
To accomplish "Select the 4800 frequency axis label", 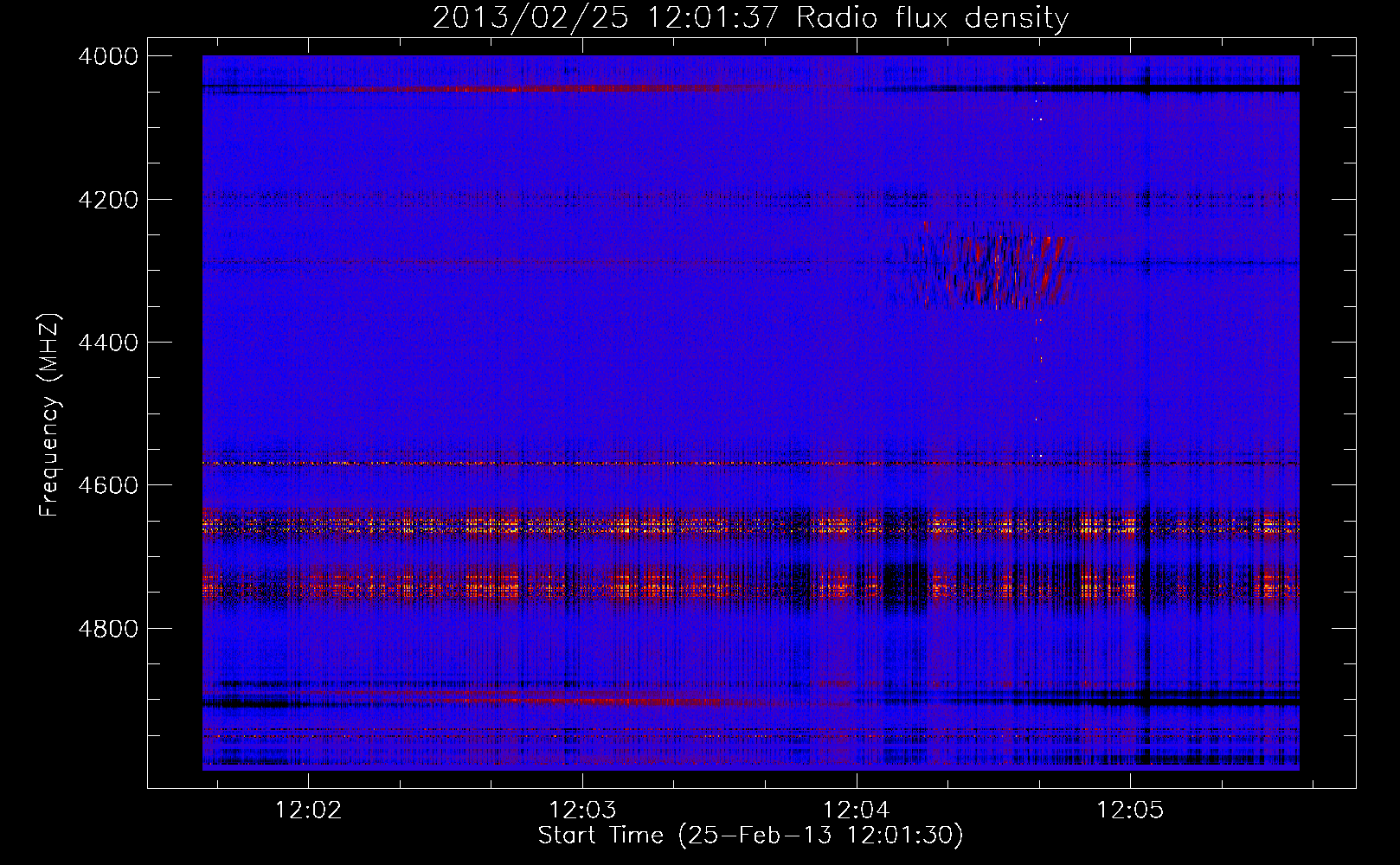I will click(108, 629).
